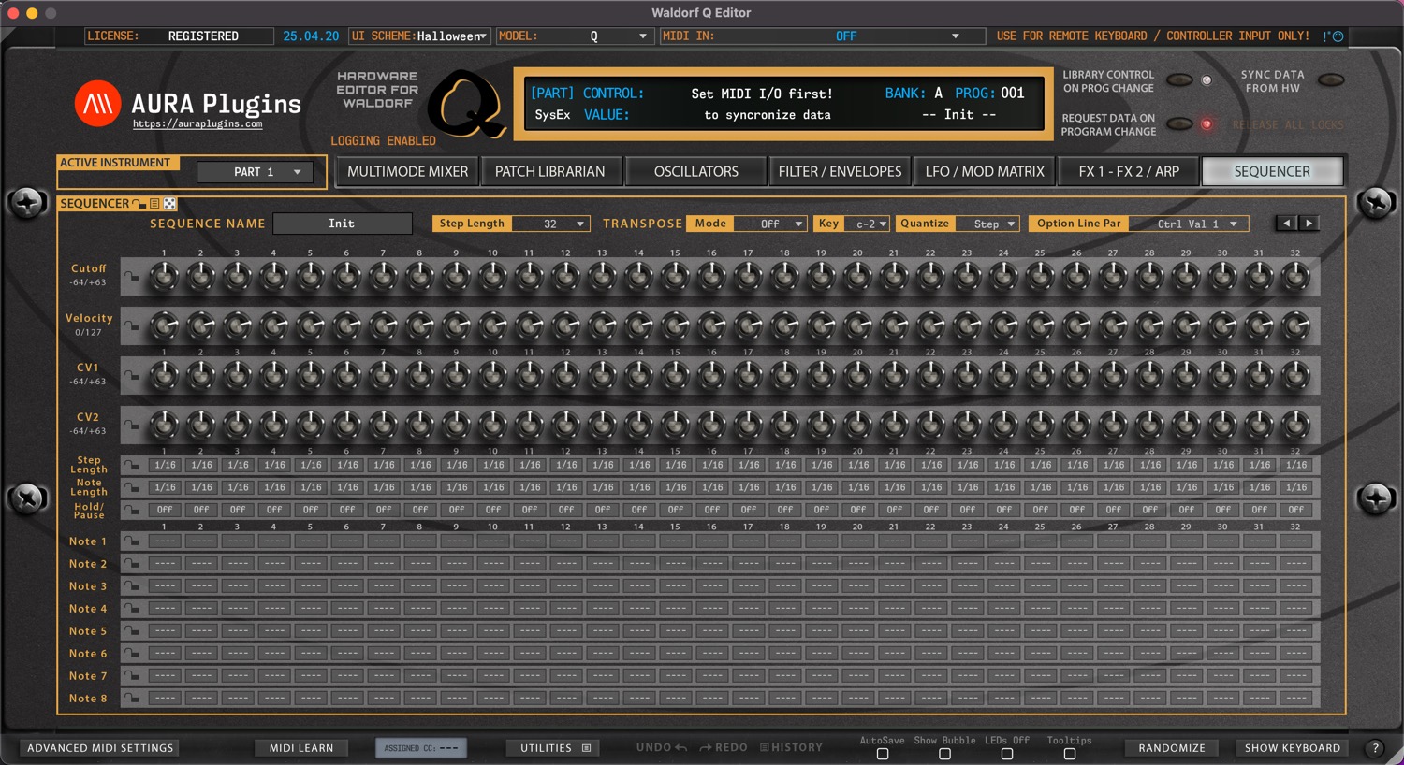Toggle Hold/Pause OFF for step 32

point(1296,511)
